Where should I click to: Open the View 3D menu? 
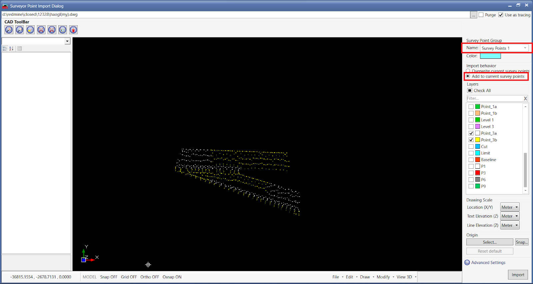[404, 277]
